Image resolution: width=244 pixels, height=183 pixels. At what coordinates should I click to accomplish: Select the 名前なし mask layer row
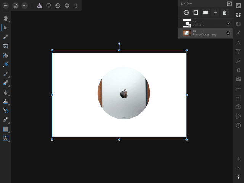(205, 23)
